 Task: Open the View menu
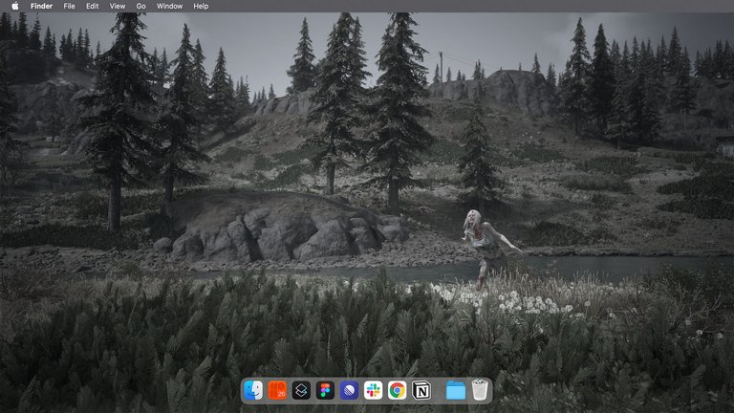pos(117,6)
